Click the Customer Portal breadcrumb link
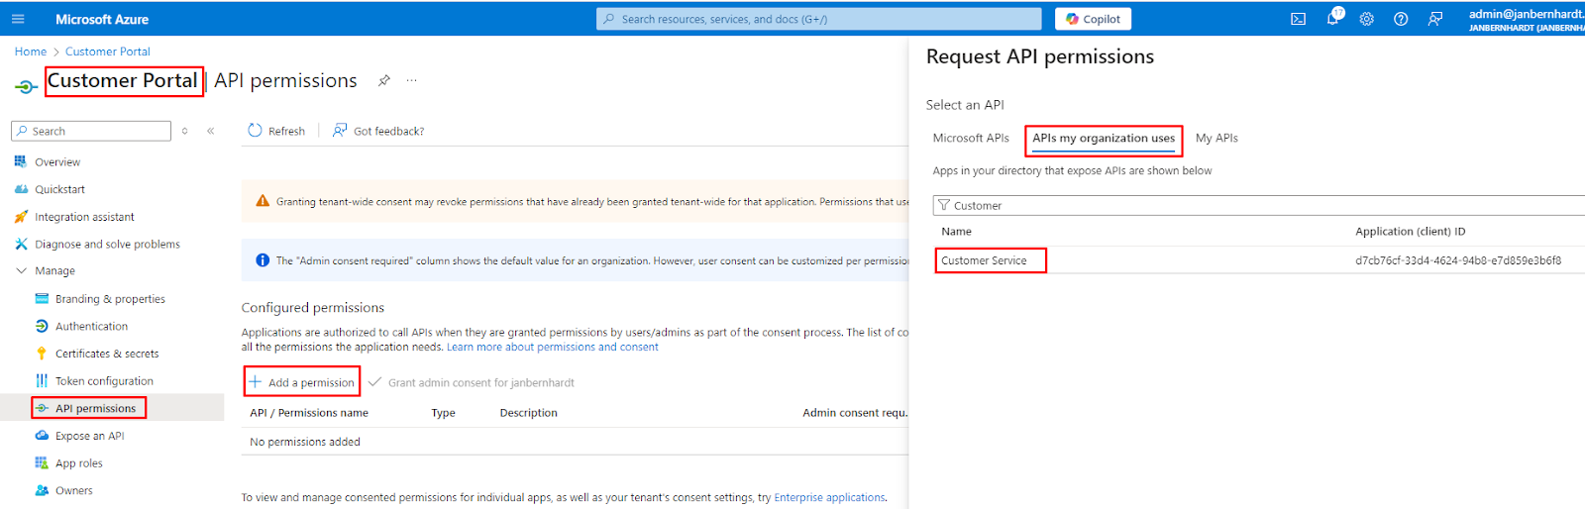 tap(108, 51)
